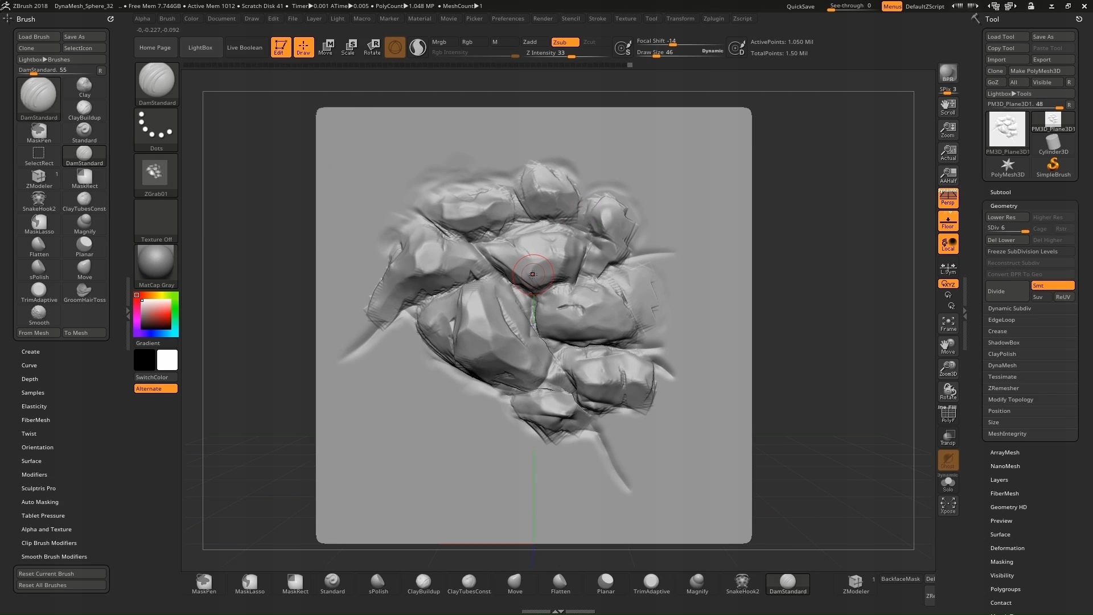1093x615 pixels.
Task: Click the Scale gizmo tool
Action: click(x=348, y=47)
